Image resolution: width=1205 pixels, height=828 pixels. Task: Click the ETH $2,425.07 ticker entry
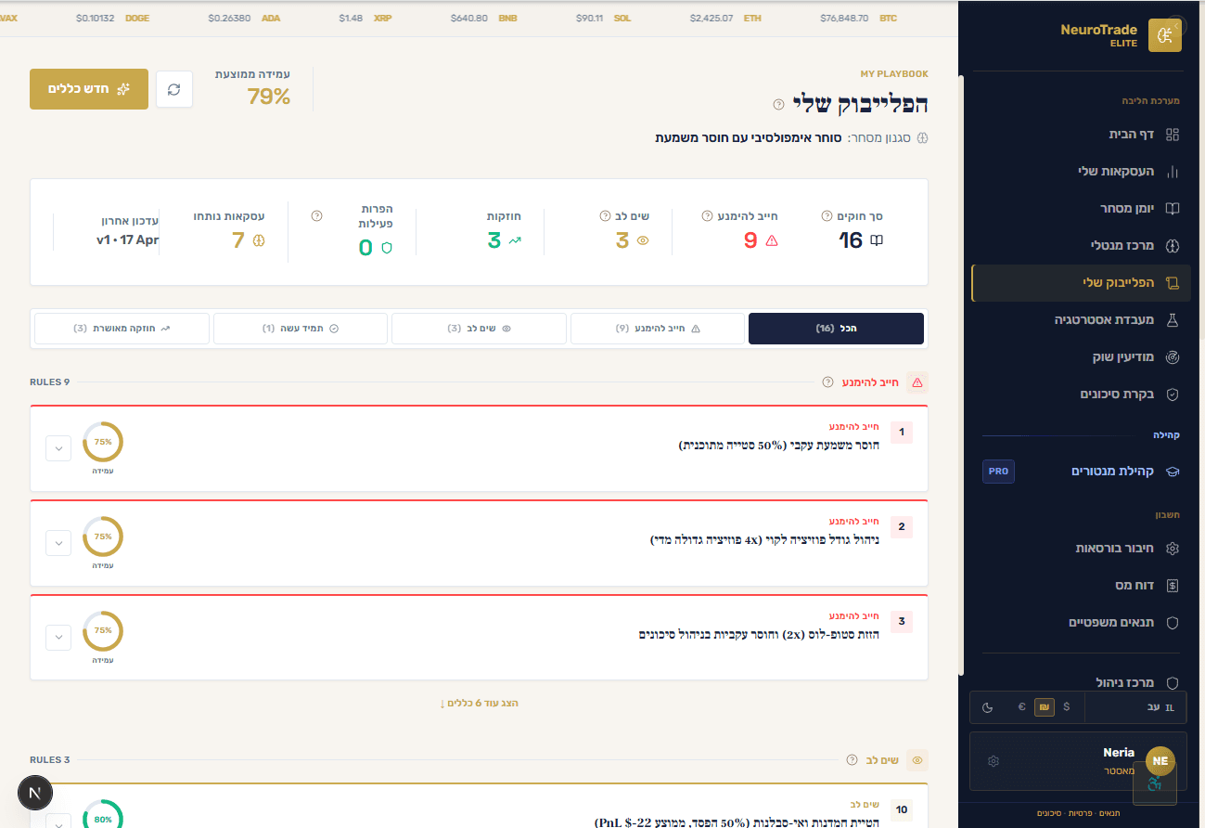727,18
